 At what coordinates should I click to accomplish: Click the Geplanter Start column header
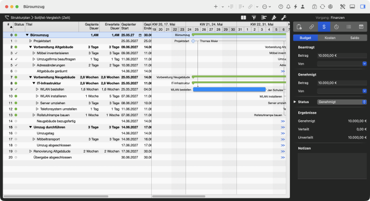[x=131, y=27]
